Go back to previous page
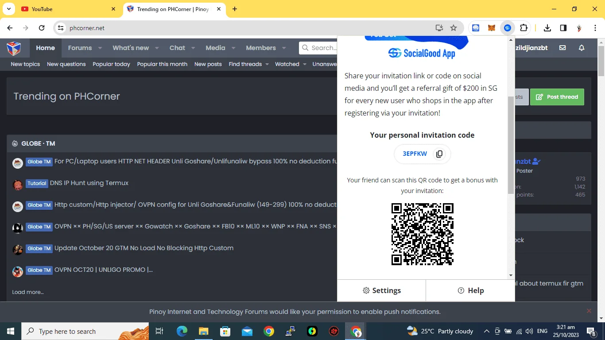The image size is (605, 340). (x=10, y=28)
